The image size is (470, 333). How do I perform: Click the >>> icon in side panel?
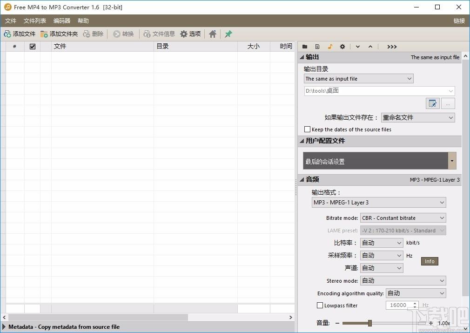point(392,47)
